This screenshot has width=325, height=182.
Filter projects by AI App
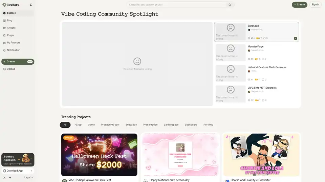(x=78, y=125)
